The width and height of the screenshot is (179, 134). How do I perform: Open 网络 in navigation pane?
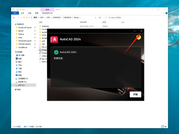pyautogui.click(x=19, y=90)
